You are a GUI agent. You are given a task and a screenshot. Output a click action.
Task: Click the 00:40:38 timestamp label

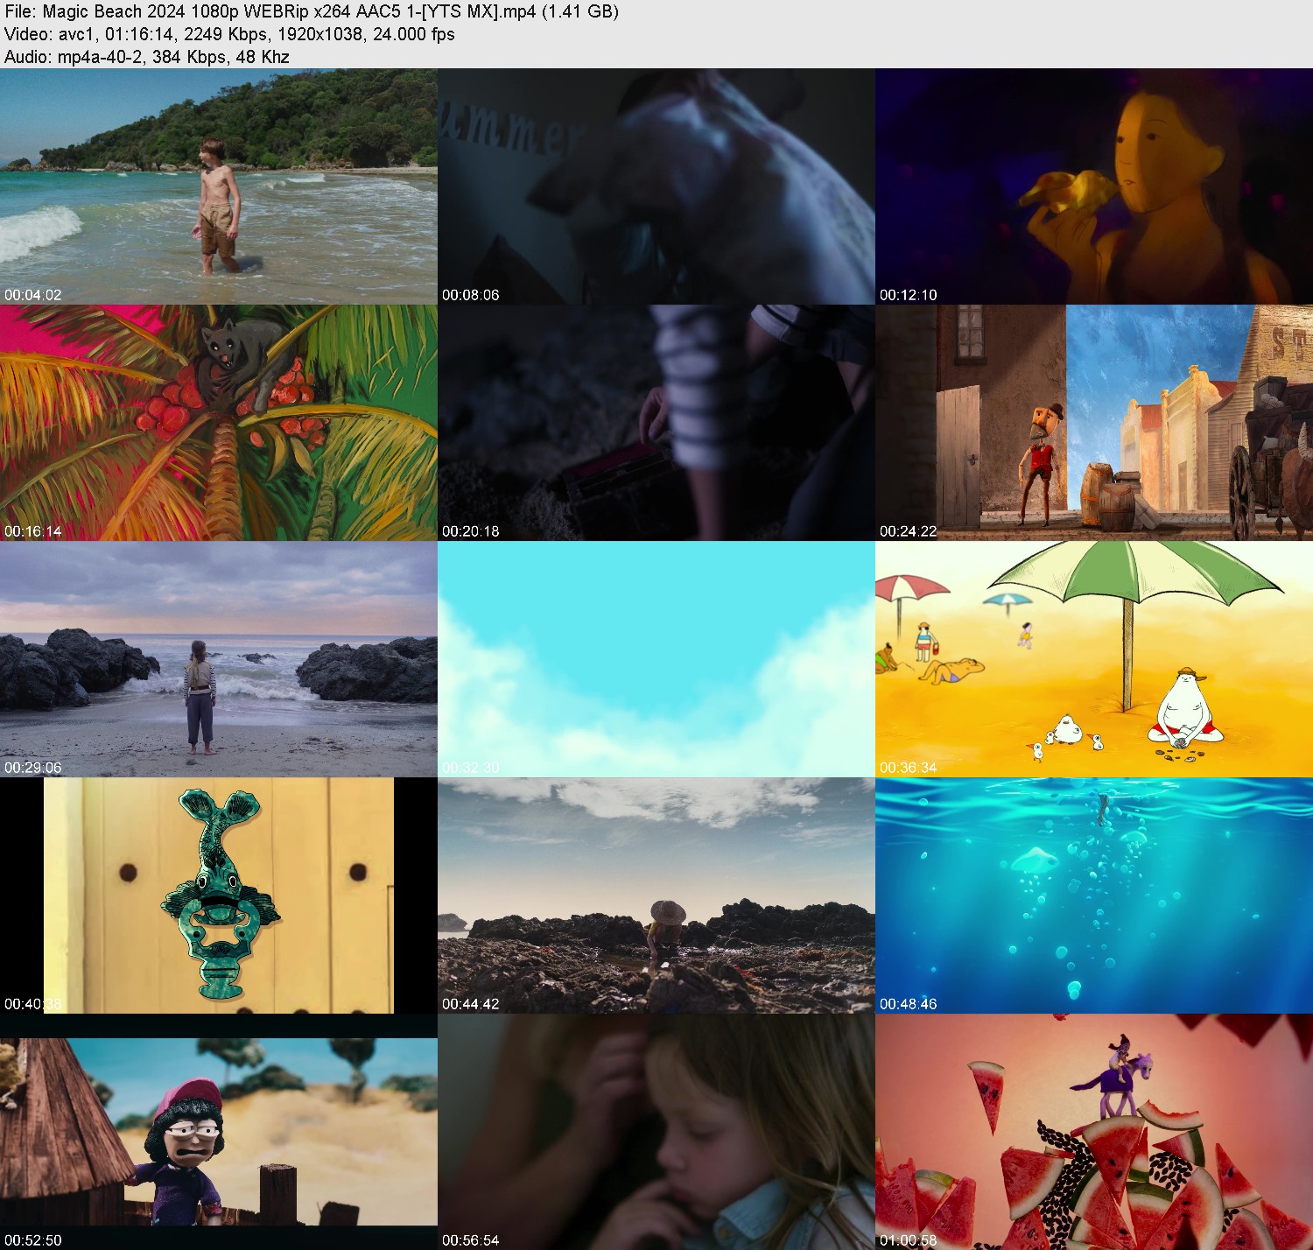33,1004
